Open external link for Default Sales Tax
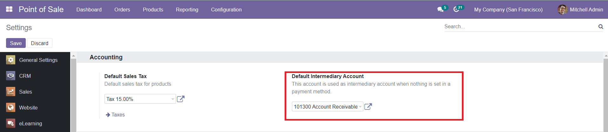Image resolution: width=608 pixels, height=132 pixels. pos(180,99)
